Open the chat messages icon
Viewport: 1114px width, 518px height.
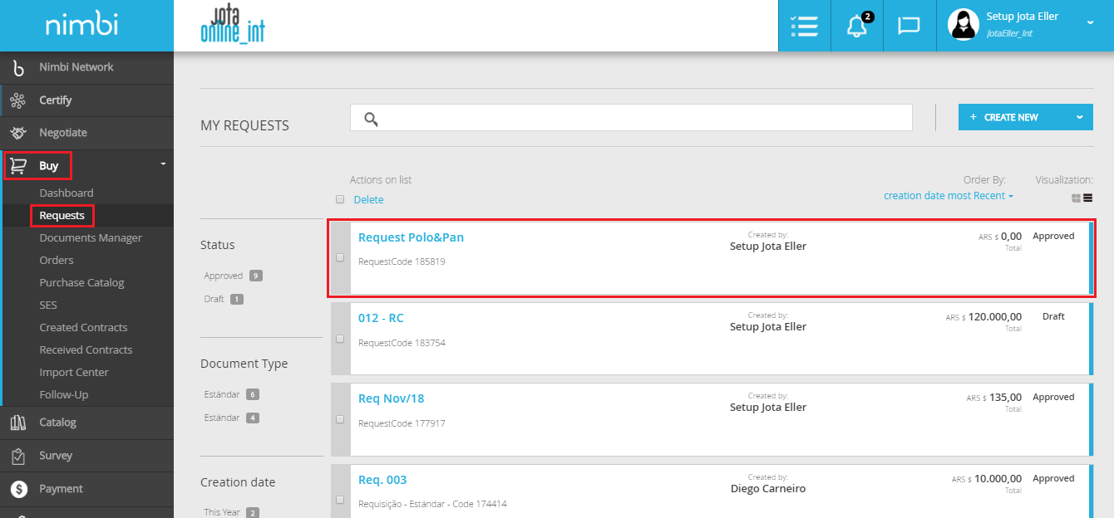909,26
